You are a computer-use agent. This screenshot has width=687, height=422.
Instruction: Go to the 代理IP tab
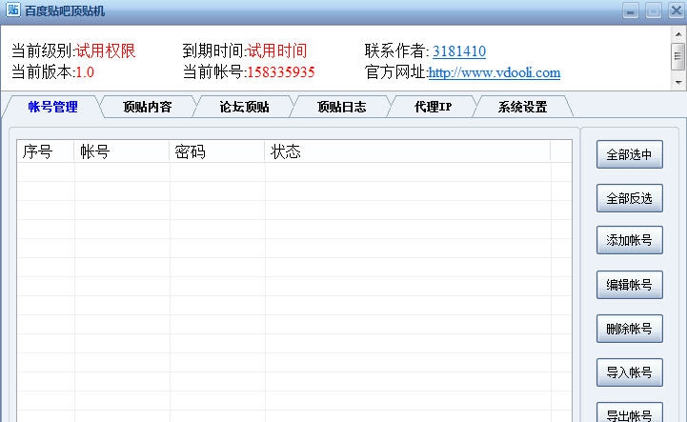[433, 107]
